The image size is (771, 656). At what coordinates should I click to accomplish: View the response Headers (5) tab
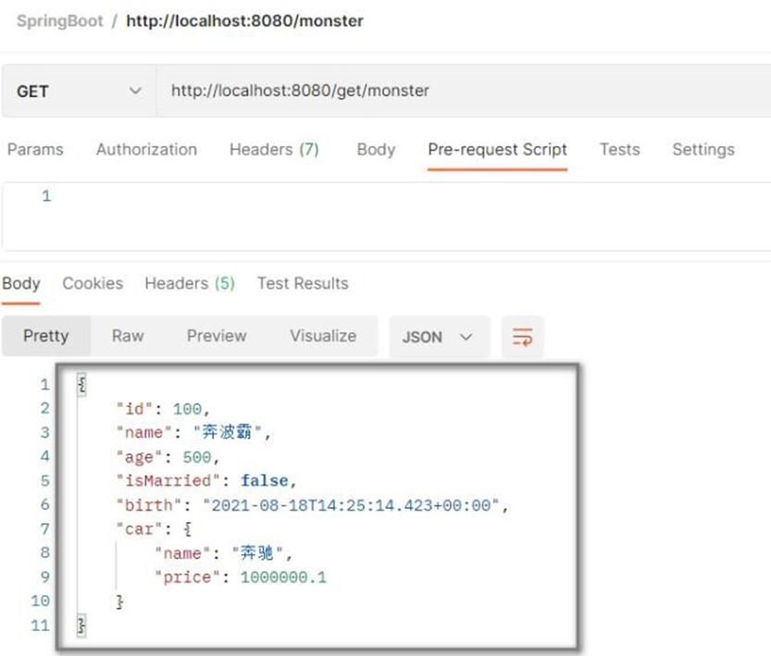(190, 284)
